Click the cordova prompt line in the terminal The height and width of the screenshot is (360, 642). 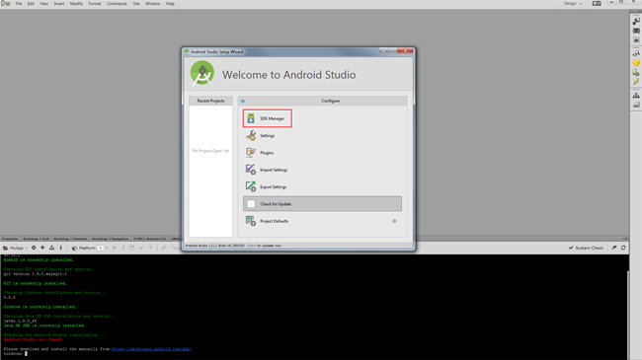pyautogui.click(x=16, y=353)
